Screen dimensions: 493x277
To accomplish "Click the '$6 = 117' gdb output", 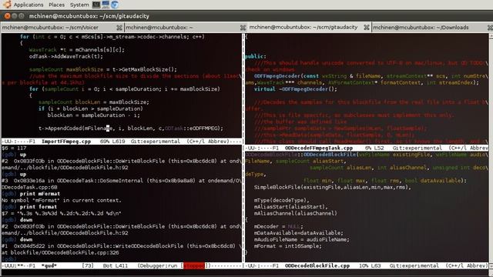I will (14, 148).
